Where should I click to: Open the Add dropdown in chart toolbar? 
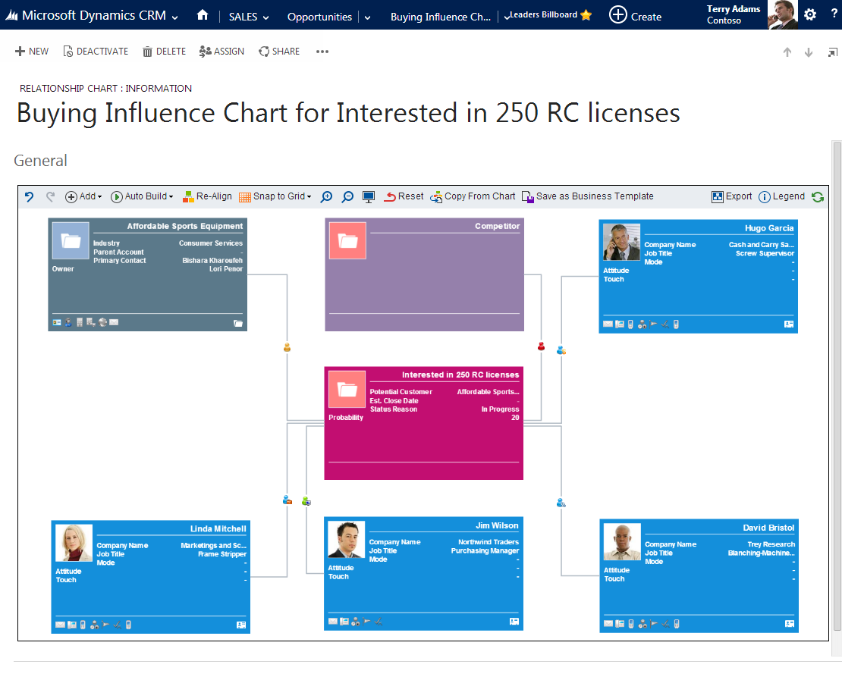[83, 197]
